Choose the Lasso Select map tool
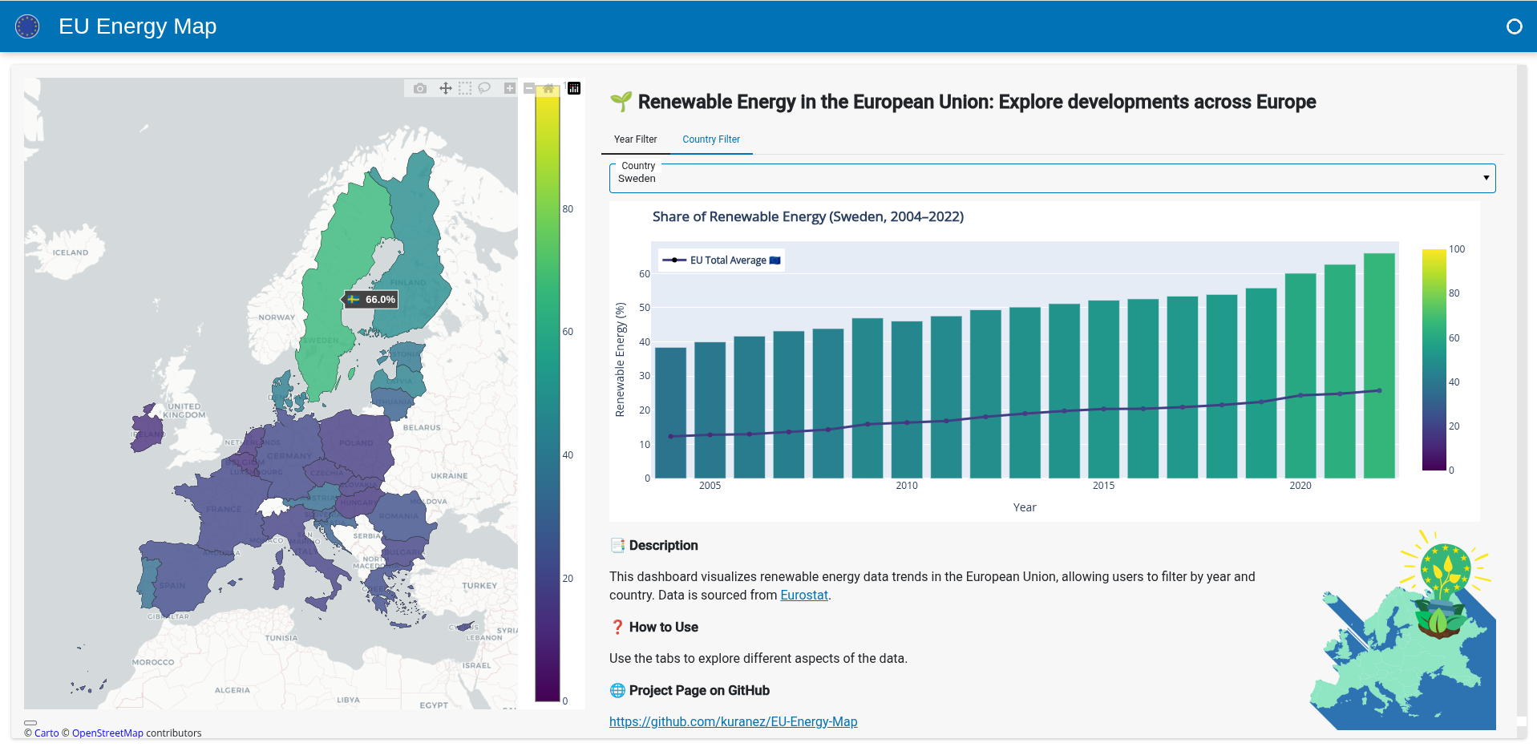The width and height of the screenshot is (1537, 751). [484, 88]
